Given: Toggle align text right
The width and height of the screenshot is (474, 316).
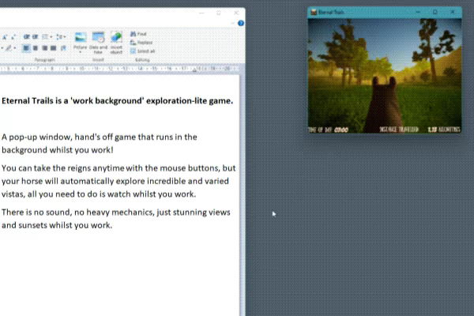Looking at the screenshot, I should pos(44,47).
